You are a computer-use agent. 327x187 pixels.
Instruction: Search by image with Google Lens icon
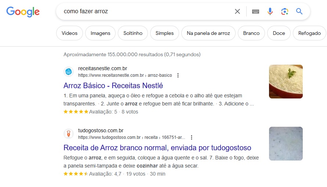[285, 11]
